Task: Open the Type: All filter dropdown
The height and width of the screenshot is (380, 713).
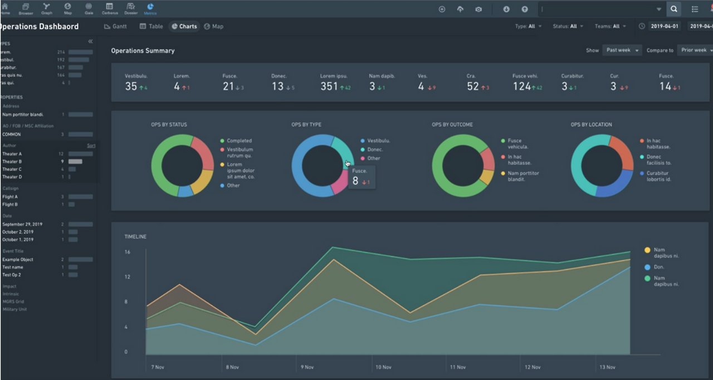Action: click(528, 26)
